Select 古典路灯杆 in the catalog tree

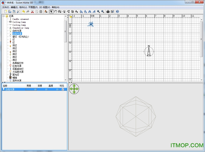coord(18,63)
